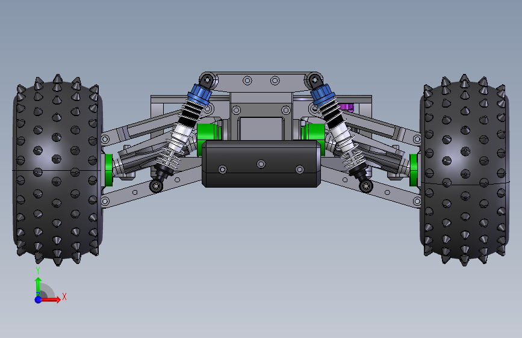Select the green hub beside the right wheel
The height and width of the screenshot is (338, 522).
(414, 170)
